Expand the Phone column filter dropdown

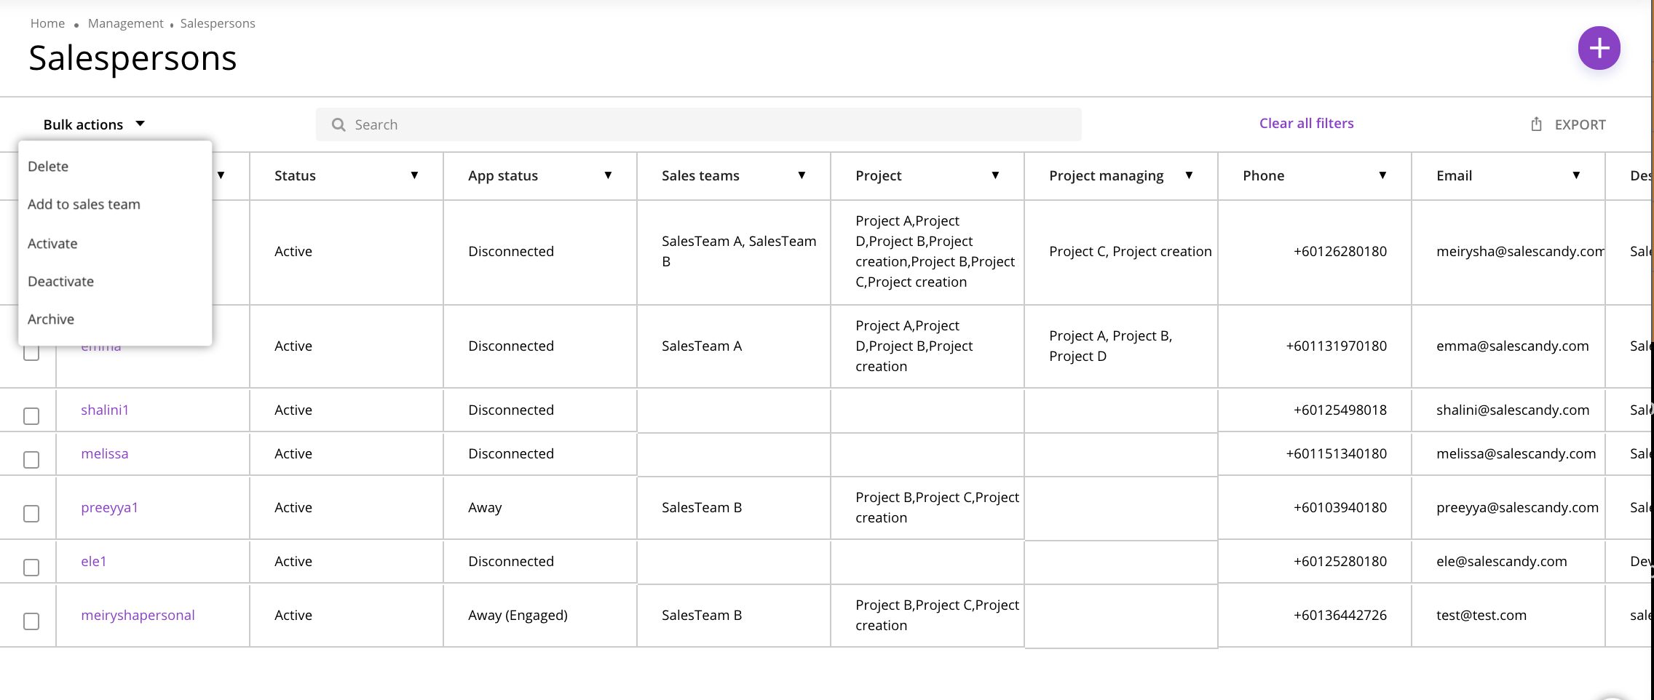pyautogui.click(x=1382, y=175)
